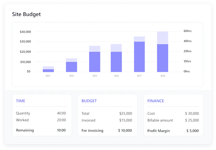
Task: Click the $20,000 axis label
Action: point(25,52)
